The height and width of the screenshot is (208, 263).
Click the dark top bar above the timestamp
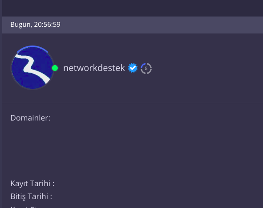[133, 8]
